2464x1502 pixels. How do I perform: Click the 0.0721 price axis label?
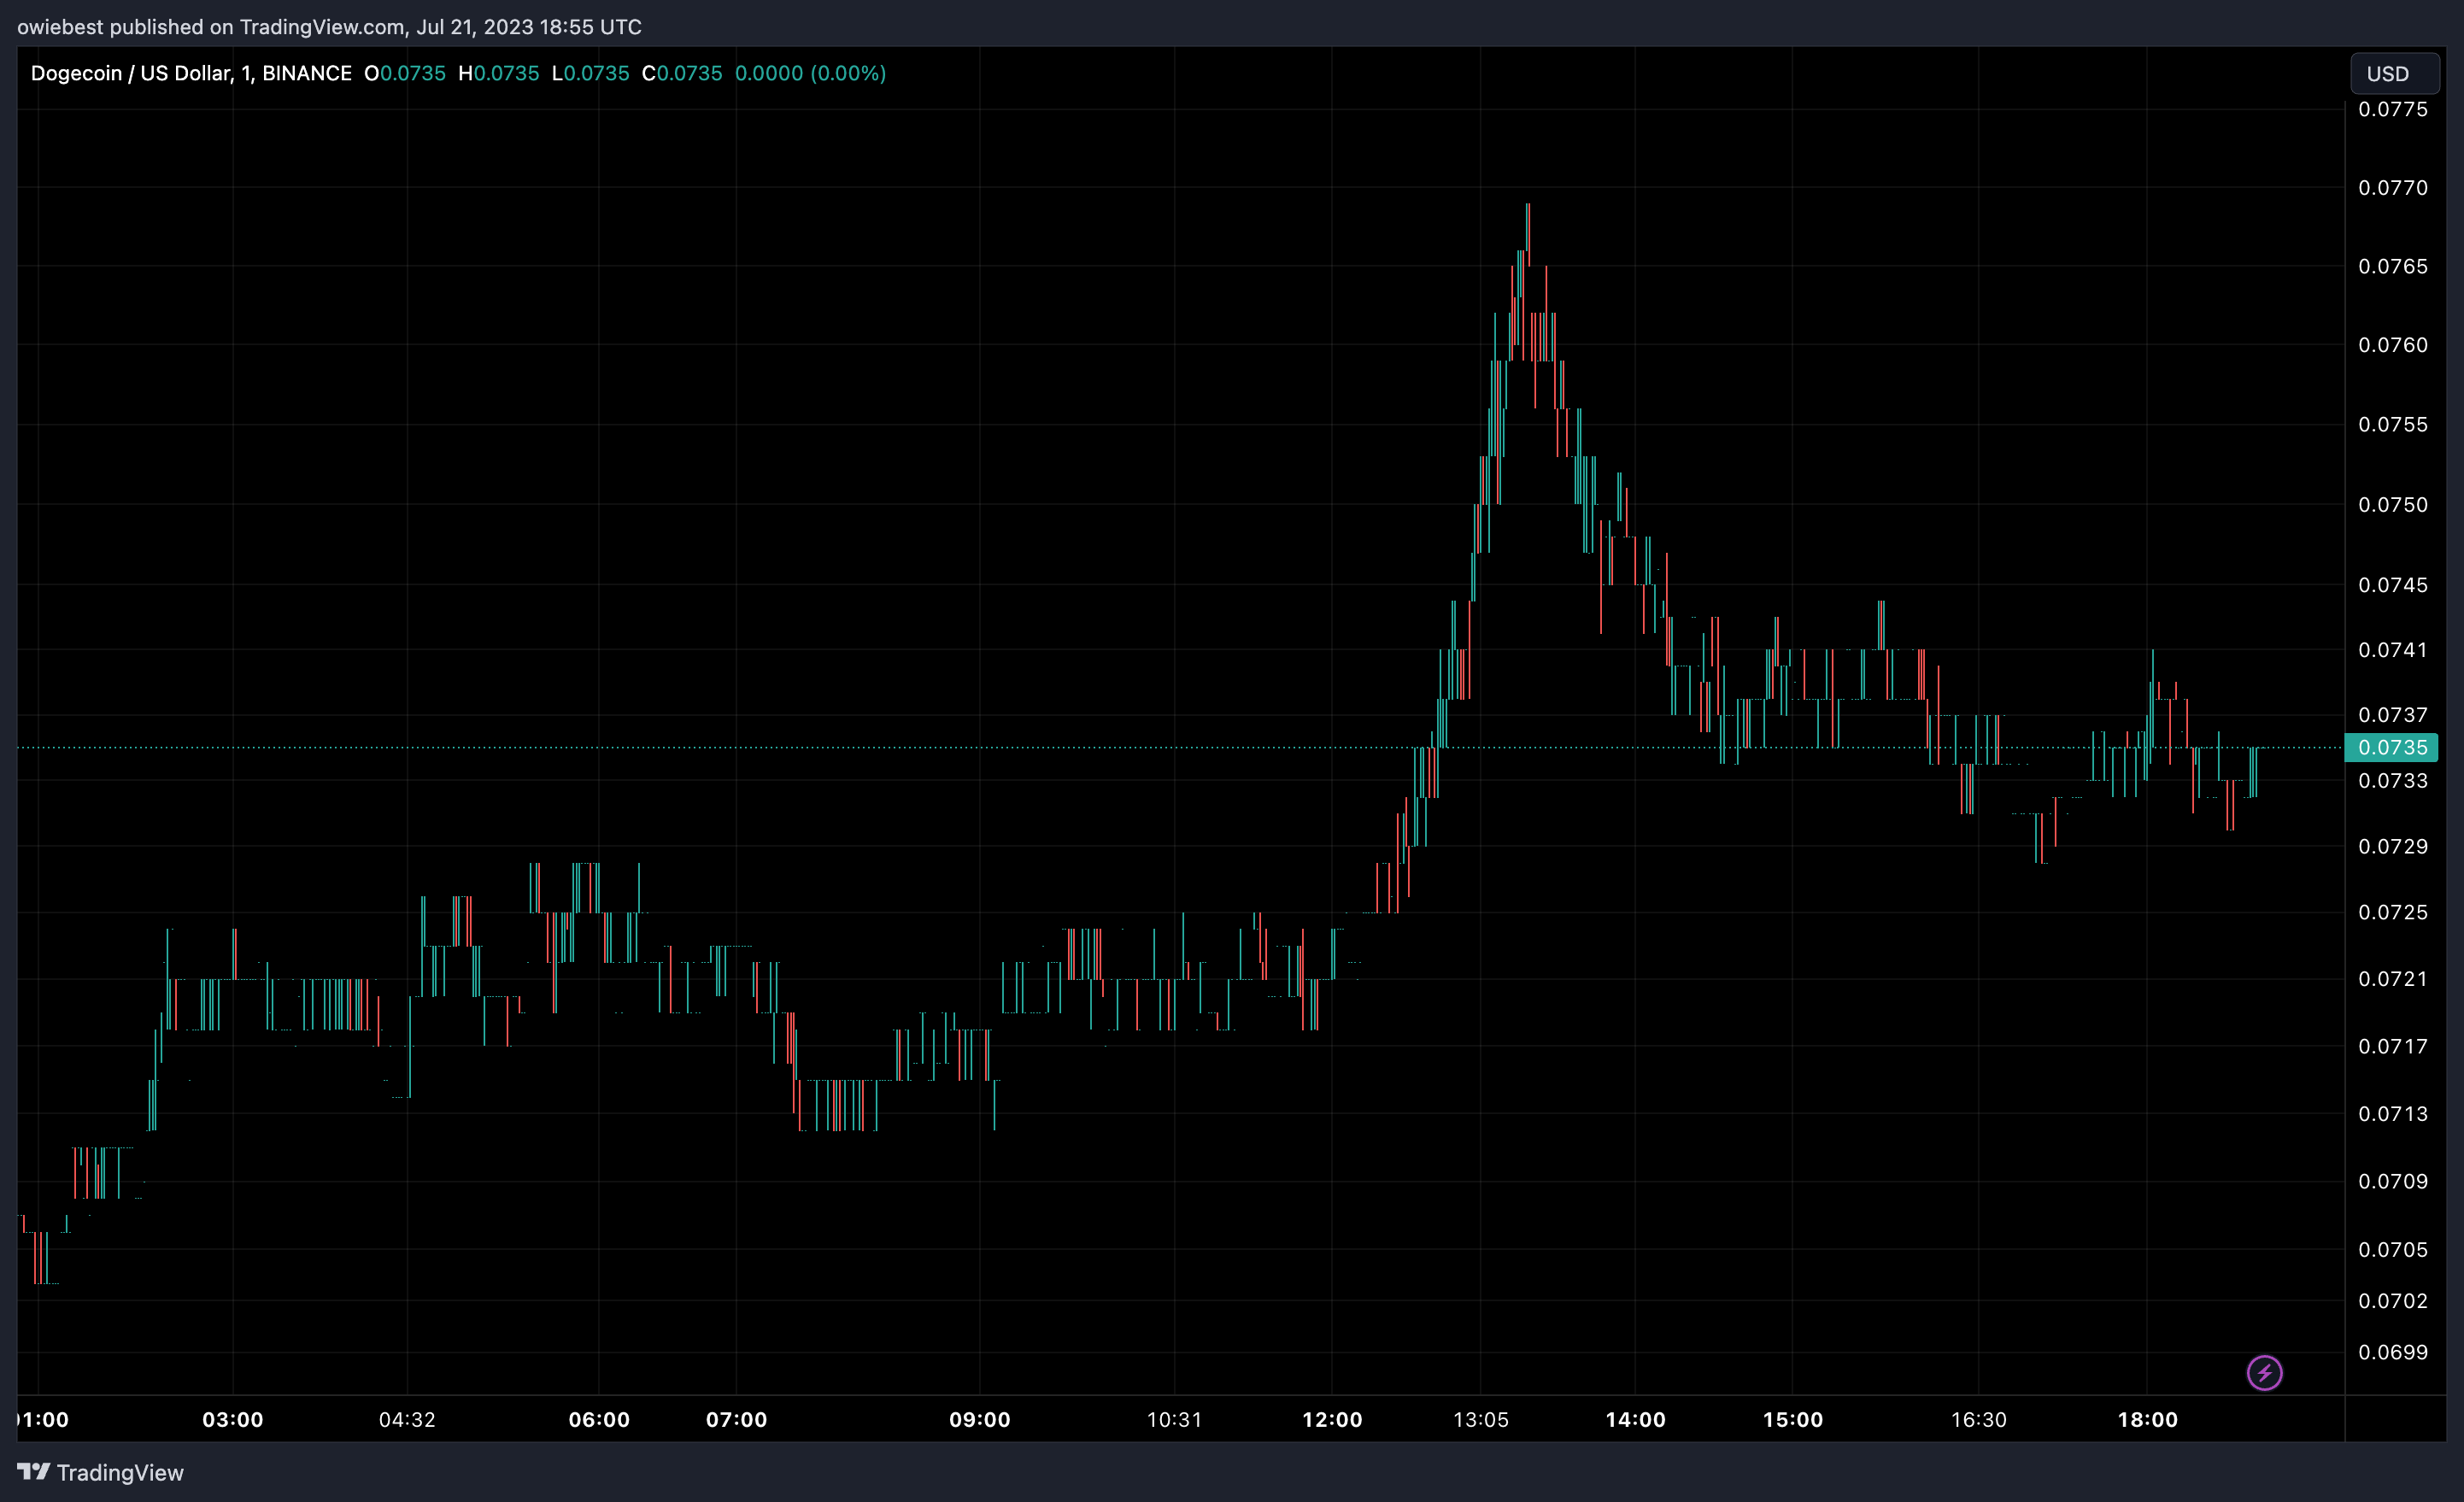(2392, 978)
